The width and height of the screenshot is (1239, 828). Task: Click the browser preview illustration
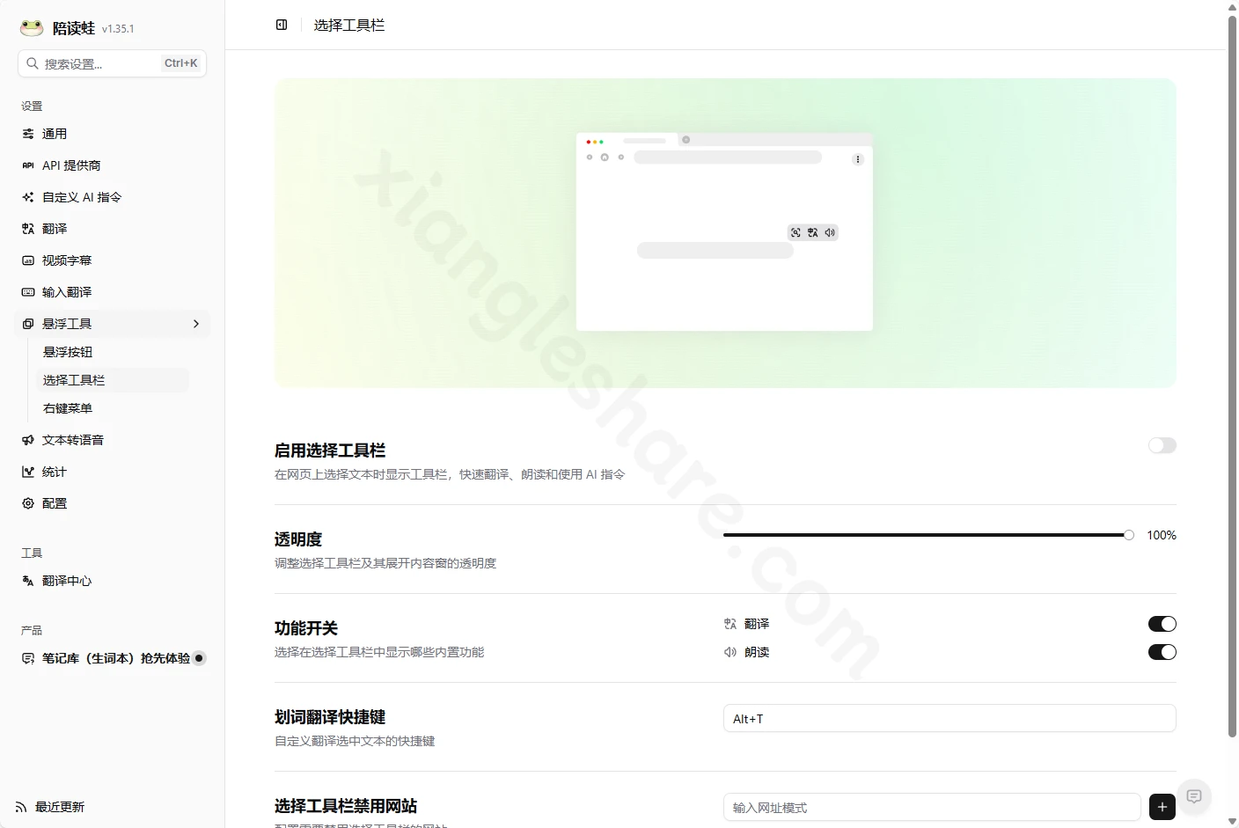(724, 232)
